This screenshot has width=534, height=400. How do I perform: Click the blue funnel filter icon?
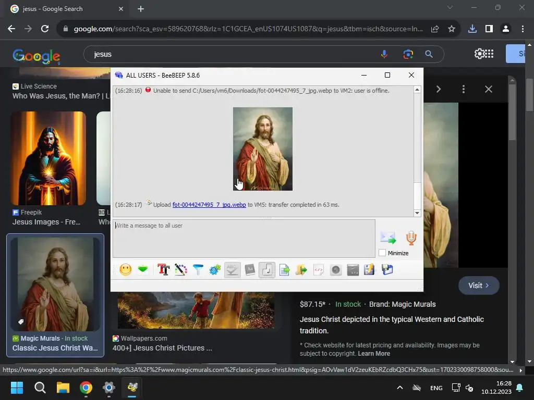[x=198, y=270]
